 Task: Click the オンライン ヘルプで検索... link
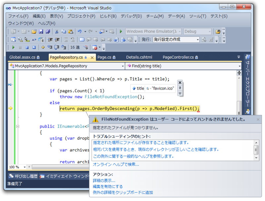coord(116,164)
